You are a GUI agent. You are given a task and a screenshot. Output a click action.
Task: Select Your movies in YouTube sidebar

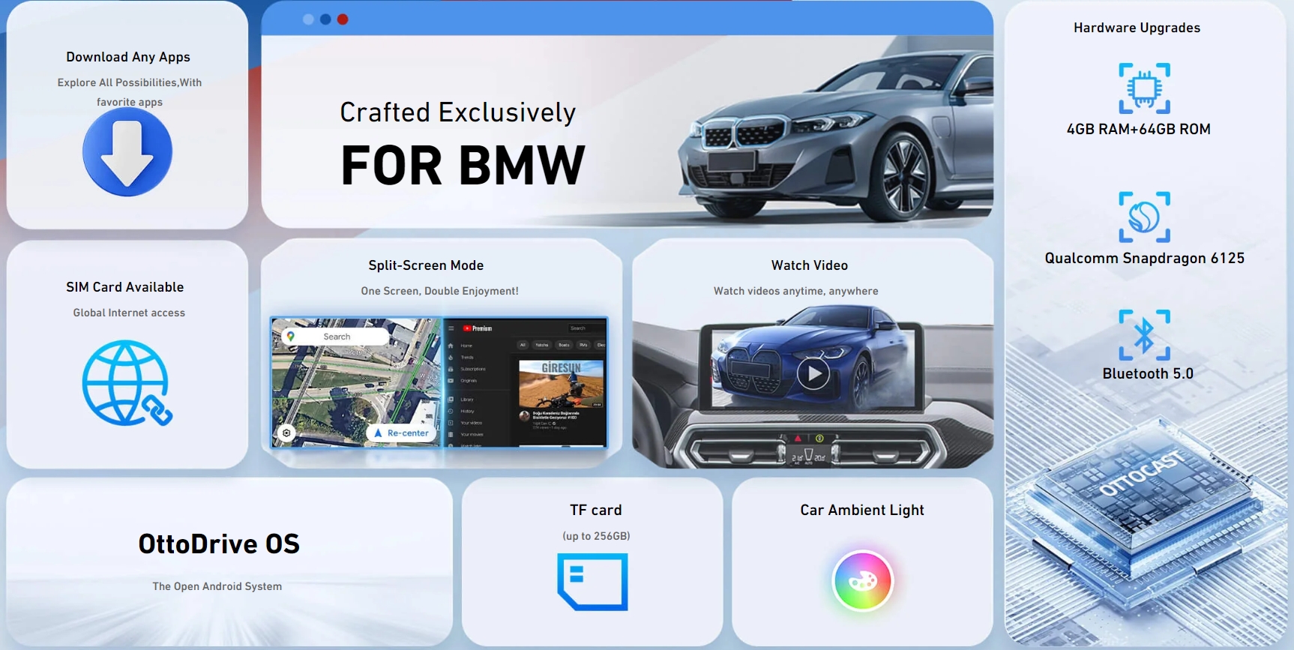466,434
